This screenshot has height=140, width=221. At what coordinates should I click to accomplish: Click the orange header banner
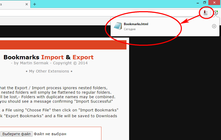(x=63, y=45)
